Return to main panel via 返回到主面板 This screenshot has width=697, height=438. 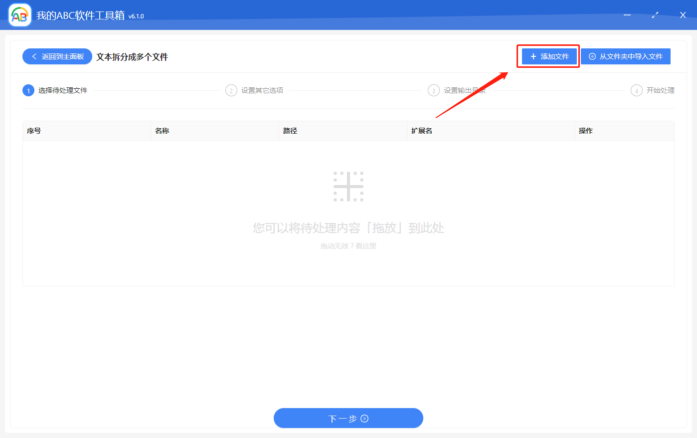(x=57, y=56)
